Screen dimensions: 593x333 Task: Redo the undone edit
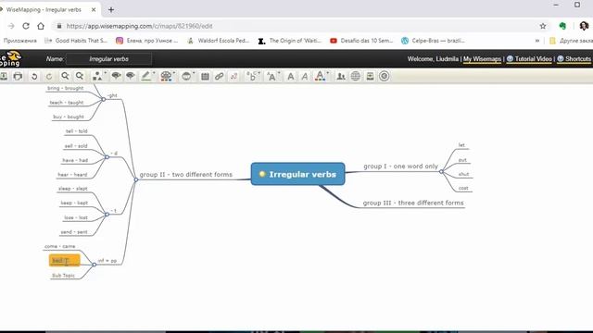click(x=49, y=76)
